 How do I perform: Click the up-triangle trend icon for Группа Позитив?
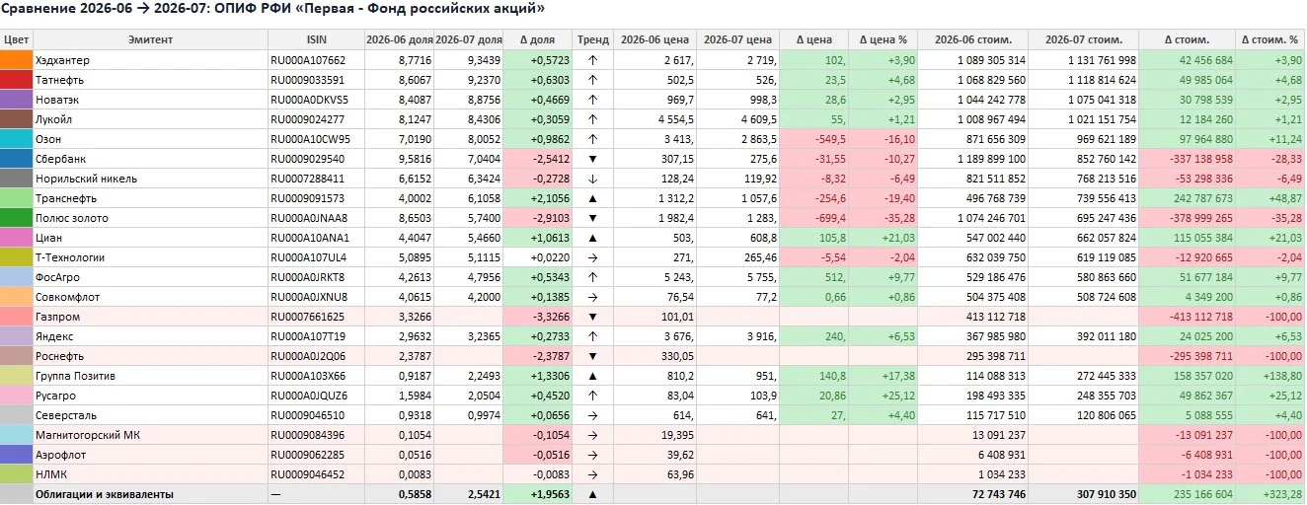click(x=592, y=376)
